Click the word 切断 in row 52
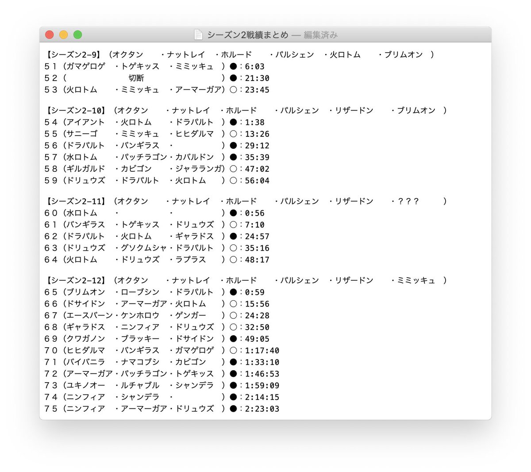This screenshot has width=531, height=472. pyautogui.click(x=136, y=78)
